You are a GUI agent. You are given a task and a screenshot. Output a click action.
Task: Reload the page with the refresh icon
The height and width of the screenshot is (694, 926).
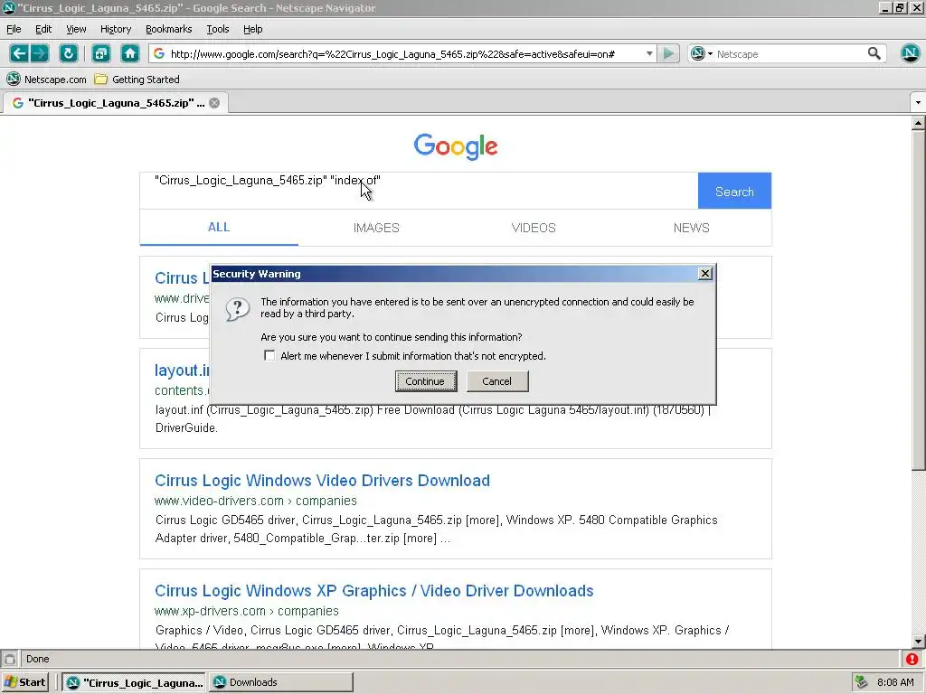(69, 53)
